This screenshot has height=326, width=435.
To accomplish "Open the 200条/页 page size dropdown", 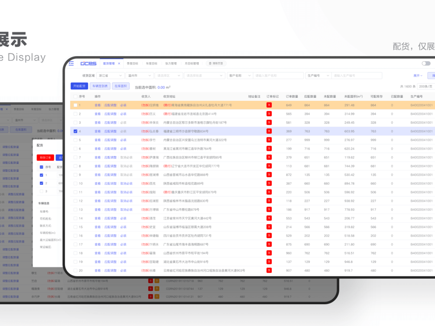I will pos(426,86).
